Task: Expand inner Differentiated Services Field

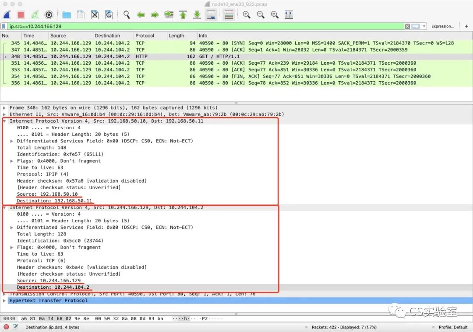Action: 11,227
